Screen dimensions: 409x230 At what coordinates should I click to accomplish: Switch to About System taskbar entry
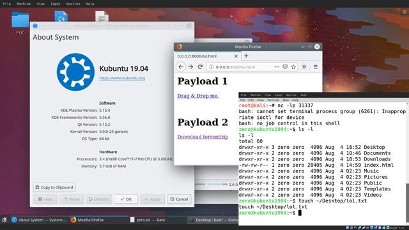(x=40, y=220)
